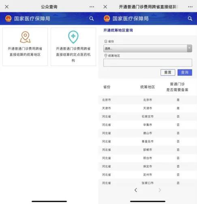Screen dimensions: 197x204
Task: Select the 石家庄市 row in the table
Action: 148,117
